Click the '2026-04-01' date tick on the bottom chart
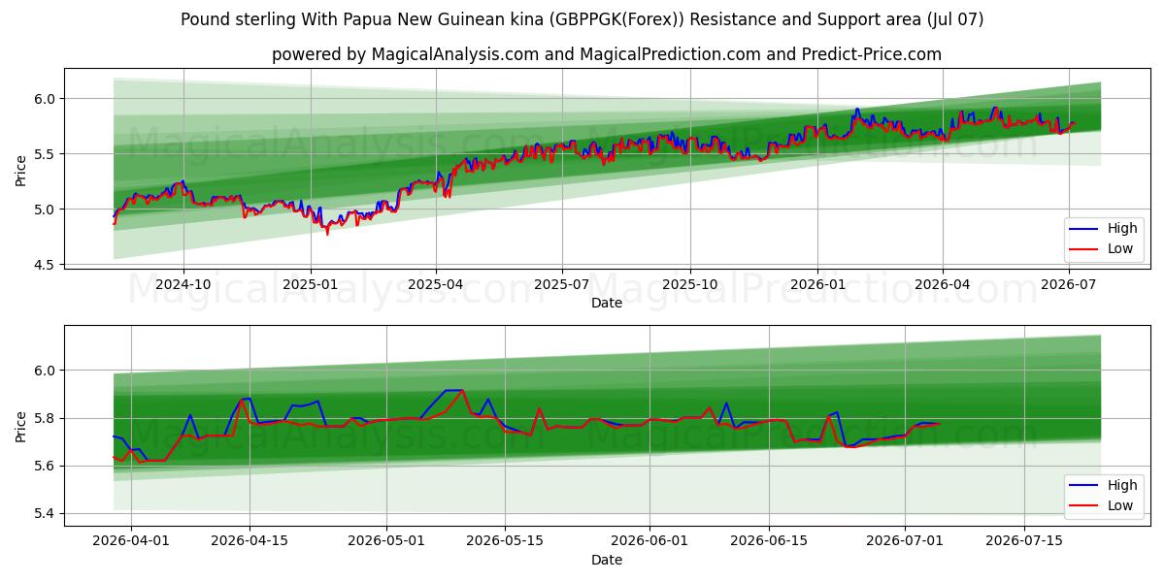Viewport: 1165px width, 582px height. [x=130, y=542]
